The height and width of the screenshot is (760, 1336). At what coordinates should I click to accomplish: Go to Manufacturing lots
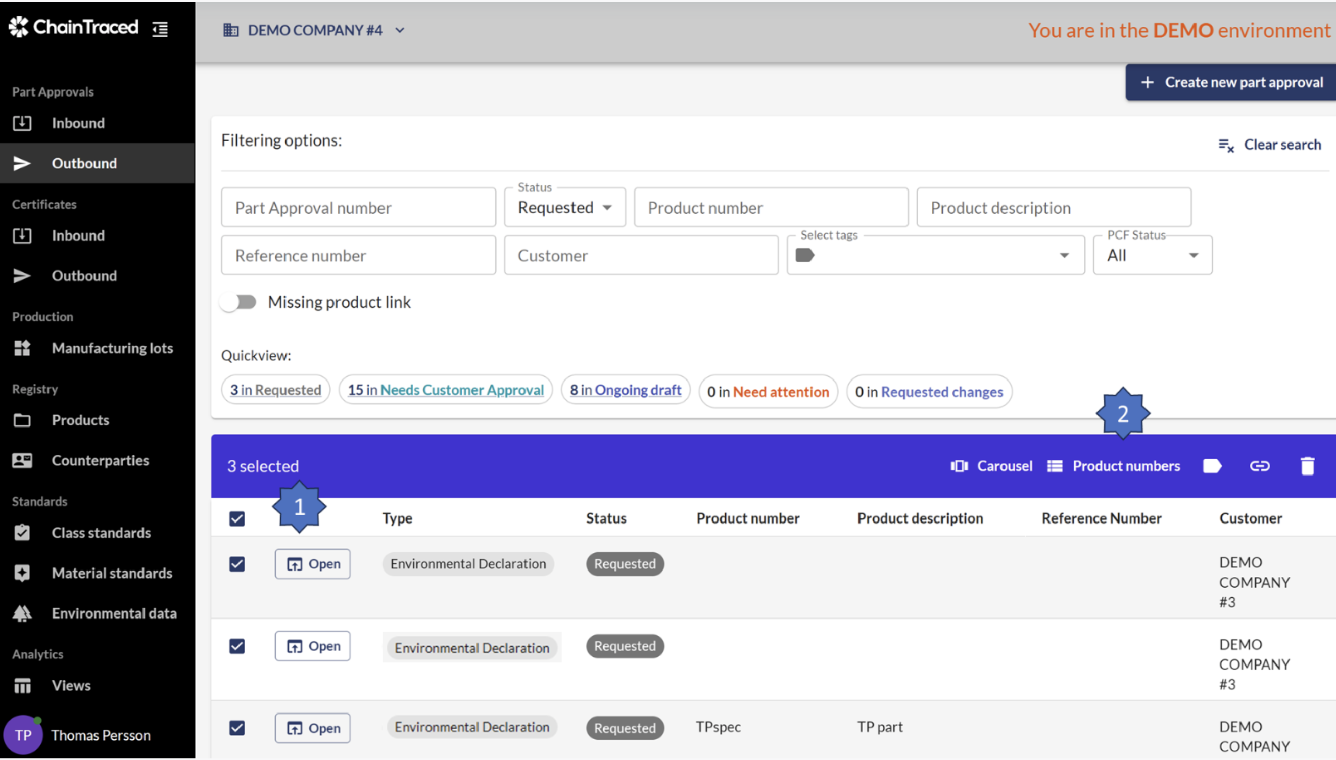point(112,348)
